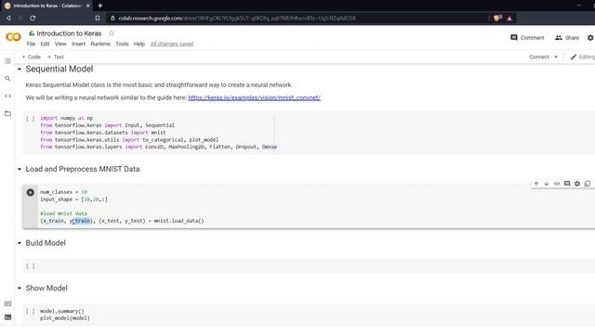Screen dimensions: 595x334
Task: Click the Sequential Model heading text
Action: coord(59,69)
